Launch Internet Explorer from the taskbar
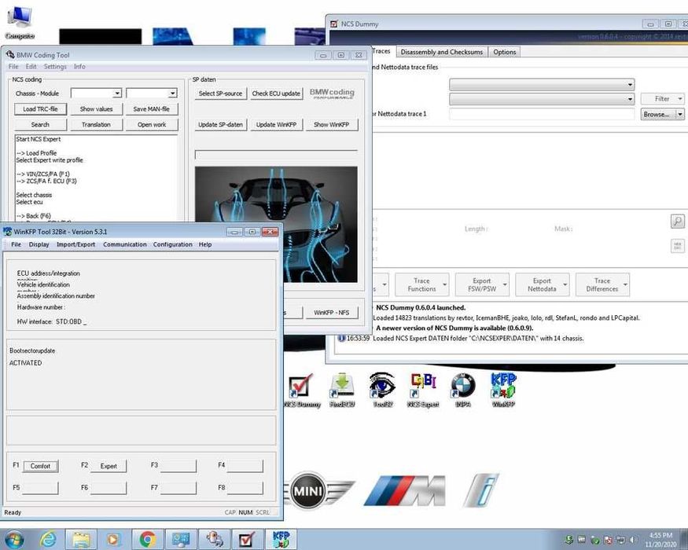Screen dimensions: 688x550 pyautogui.click(x=48, y=540)
